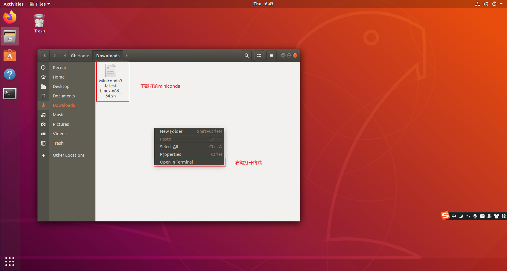This screenshot has height=271, width=507.
Task: Open the system menu arrow
Action: [x=501, y=4]
